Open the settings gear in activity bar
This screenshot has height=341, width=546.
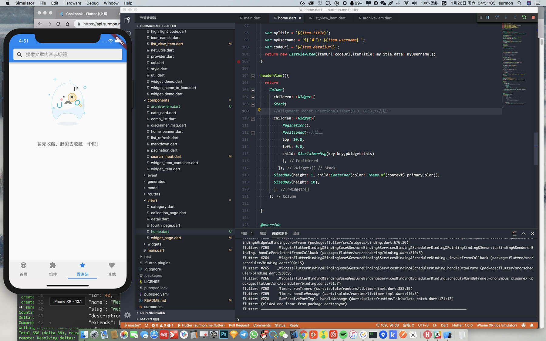pos(127,315)
